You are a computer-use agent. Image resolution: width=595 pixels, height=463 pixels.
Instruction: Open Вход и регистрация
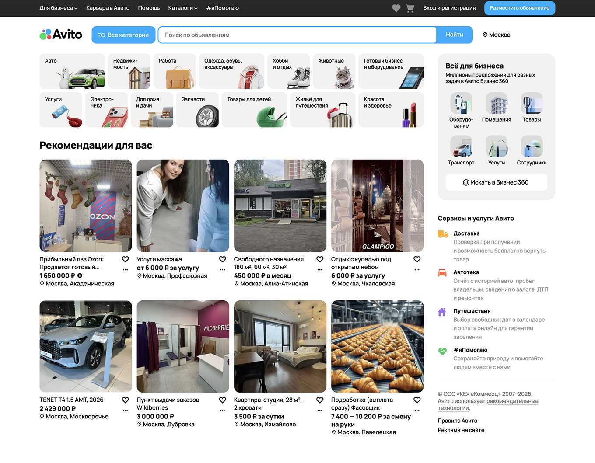(449, 8)
